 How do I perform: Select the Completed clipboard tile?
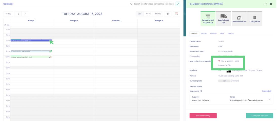(x=255, y=19)
